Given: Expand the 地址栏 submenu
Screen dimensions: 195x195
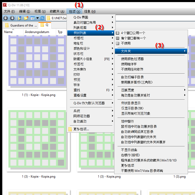Looking at the screenshot, I should point(91,43).
